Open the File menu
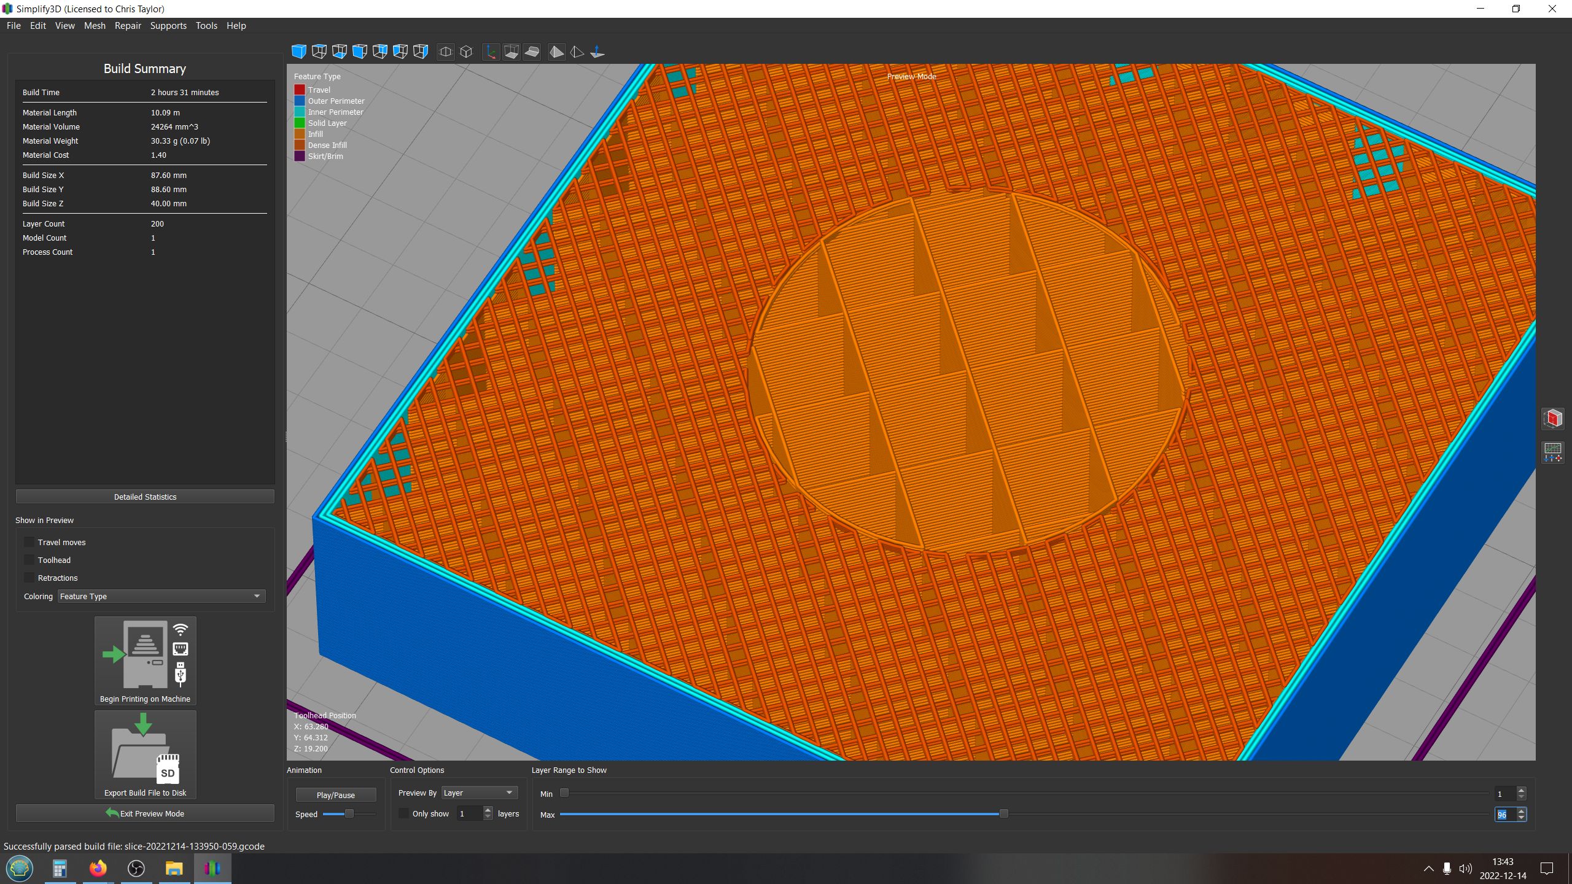Image resolution: width=1572 pixels, height=884 pixels. coord(14,26)
